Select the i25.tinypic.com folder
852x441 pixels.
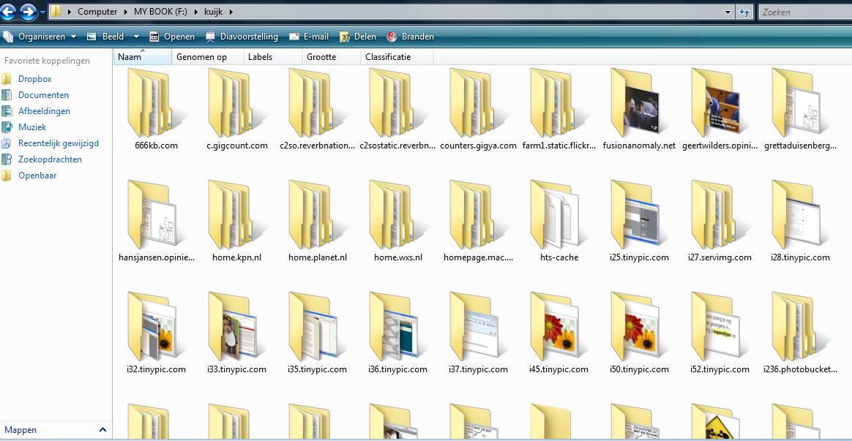[639, 221]
